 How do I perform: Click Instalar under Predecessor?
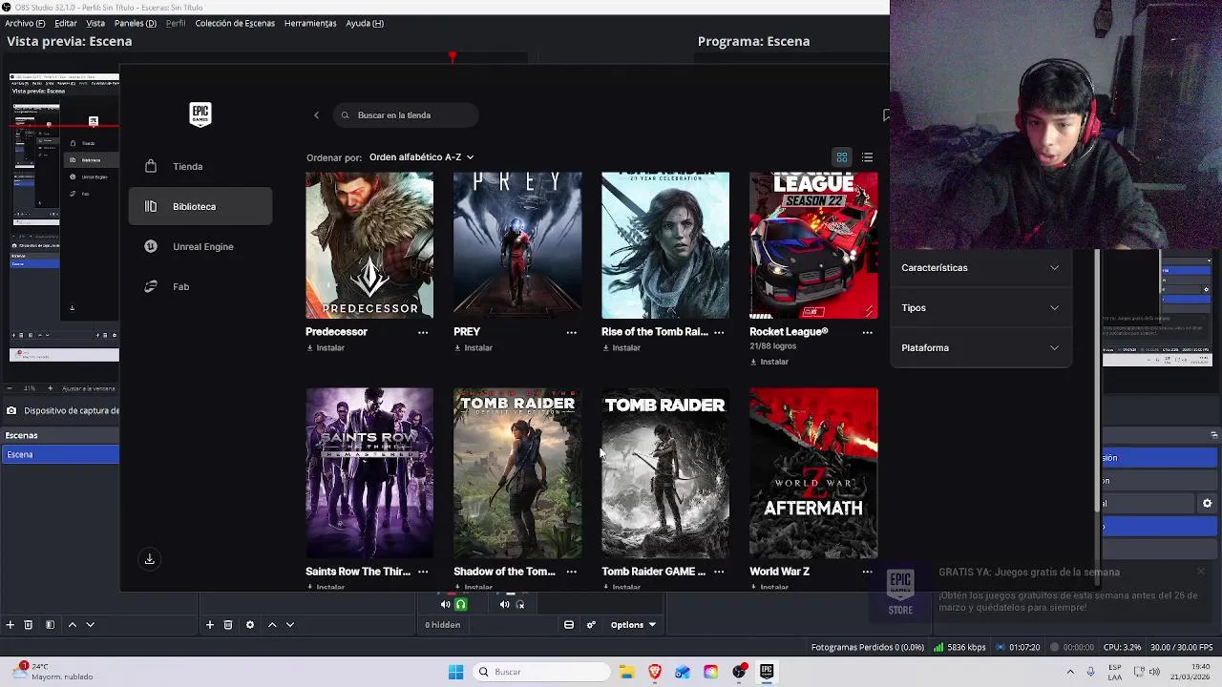pyautogui.click(x=326, y=348)
